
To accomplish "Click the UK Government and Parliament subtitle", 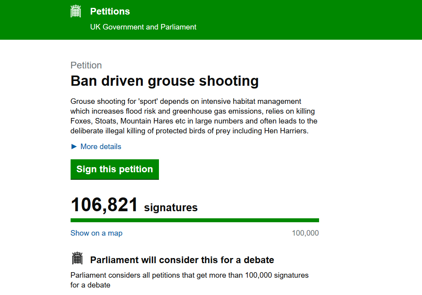I will click(143, 27).
